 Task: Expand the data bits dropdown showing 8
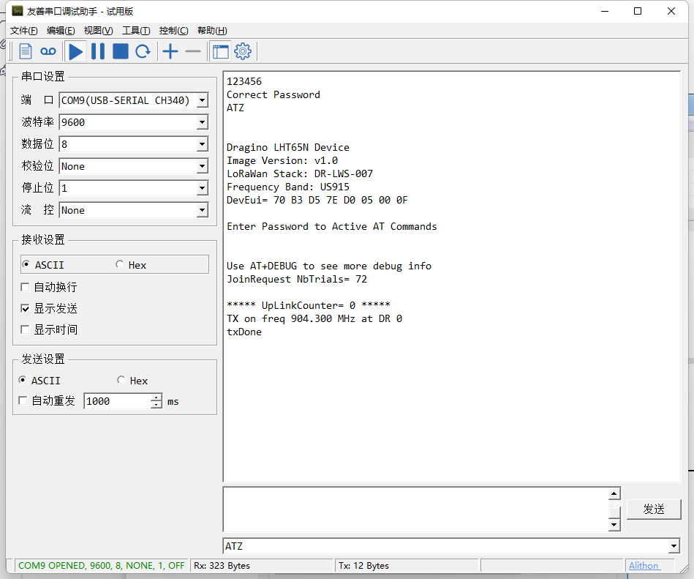tap(203, 144)
